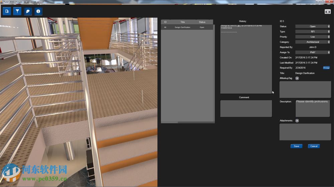Click the Description text field
The width and height of the screenshot is (334, 187).
pos(313,108)
